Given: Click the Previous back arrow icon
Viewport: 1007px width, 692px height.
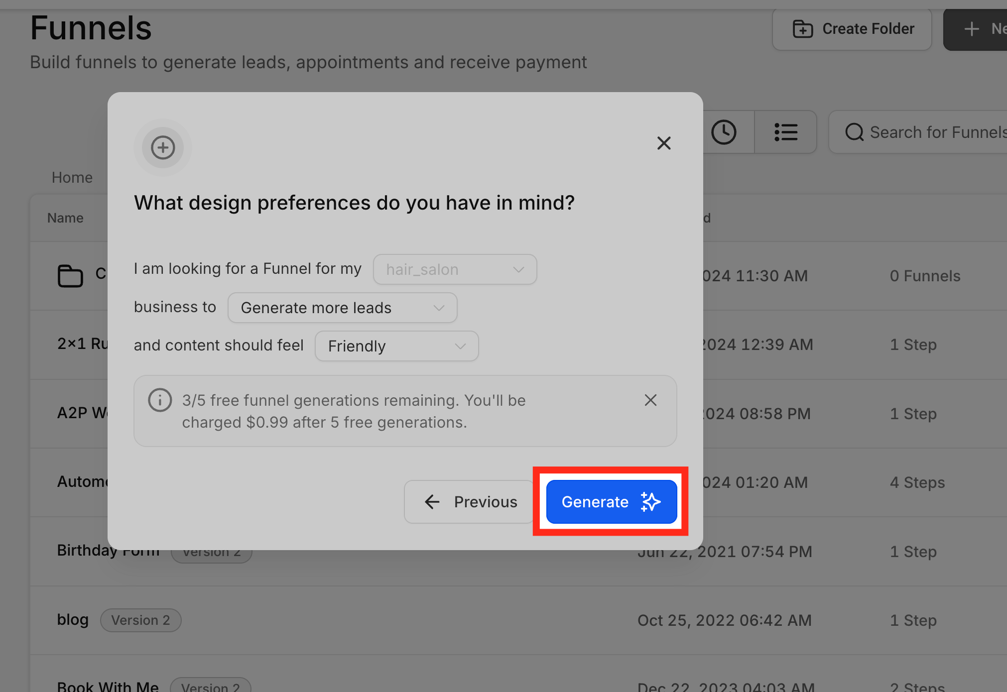Looking at the screenshot, I should pyautogui.click(x=432, y=502).
